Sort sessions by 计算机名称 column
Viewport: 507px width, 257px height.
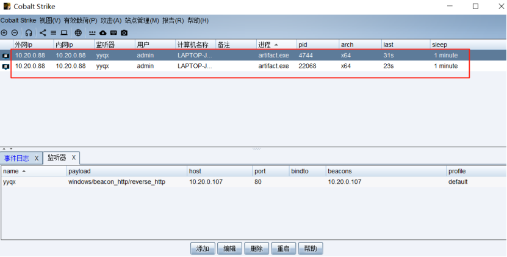point(196,45)
